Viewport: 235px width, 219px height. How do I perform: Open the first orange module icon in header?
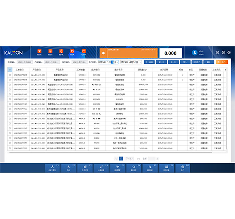[x=39, y=51]
